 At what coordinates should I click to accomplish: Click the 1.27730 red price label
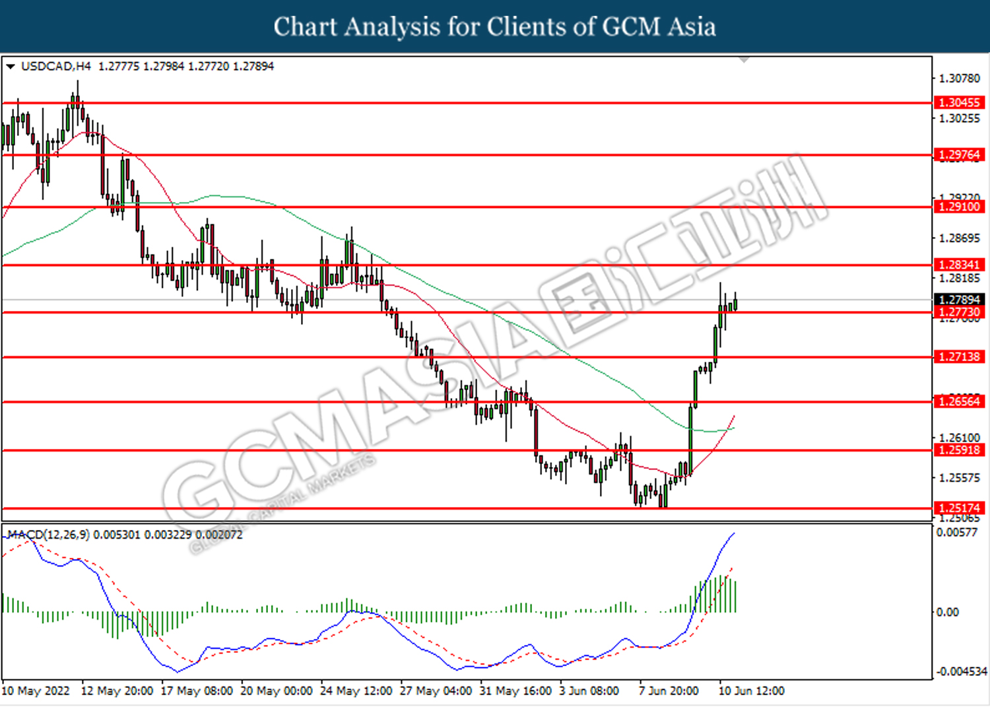(x=959, y=312)
